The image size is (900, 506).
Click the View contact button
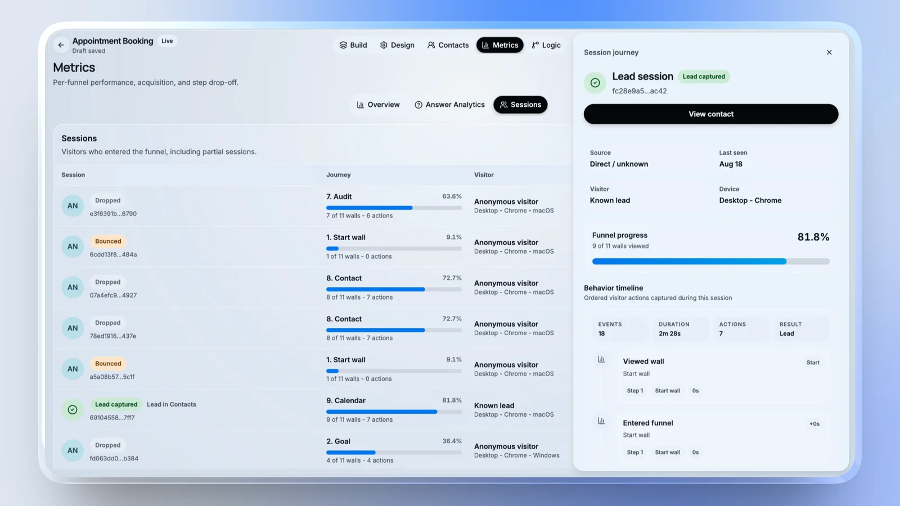point(711,114)
